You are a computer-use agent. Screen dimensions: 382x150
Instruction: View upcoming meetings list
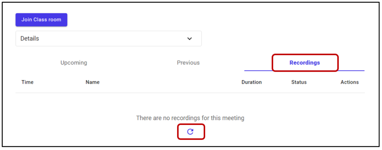click(x=74, y=63)
